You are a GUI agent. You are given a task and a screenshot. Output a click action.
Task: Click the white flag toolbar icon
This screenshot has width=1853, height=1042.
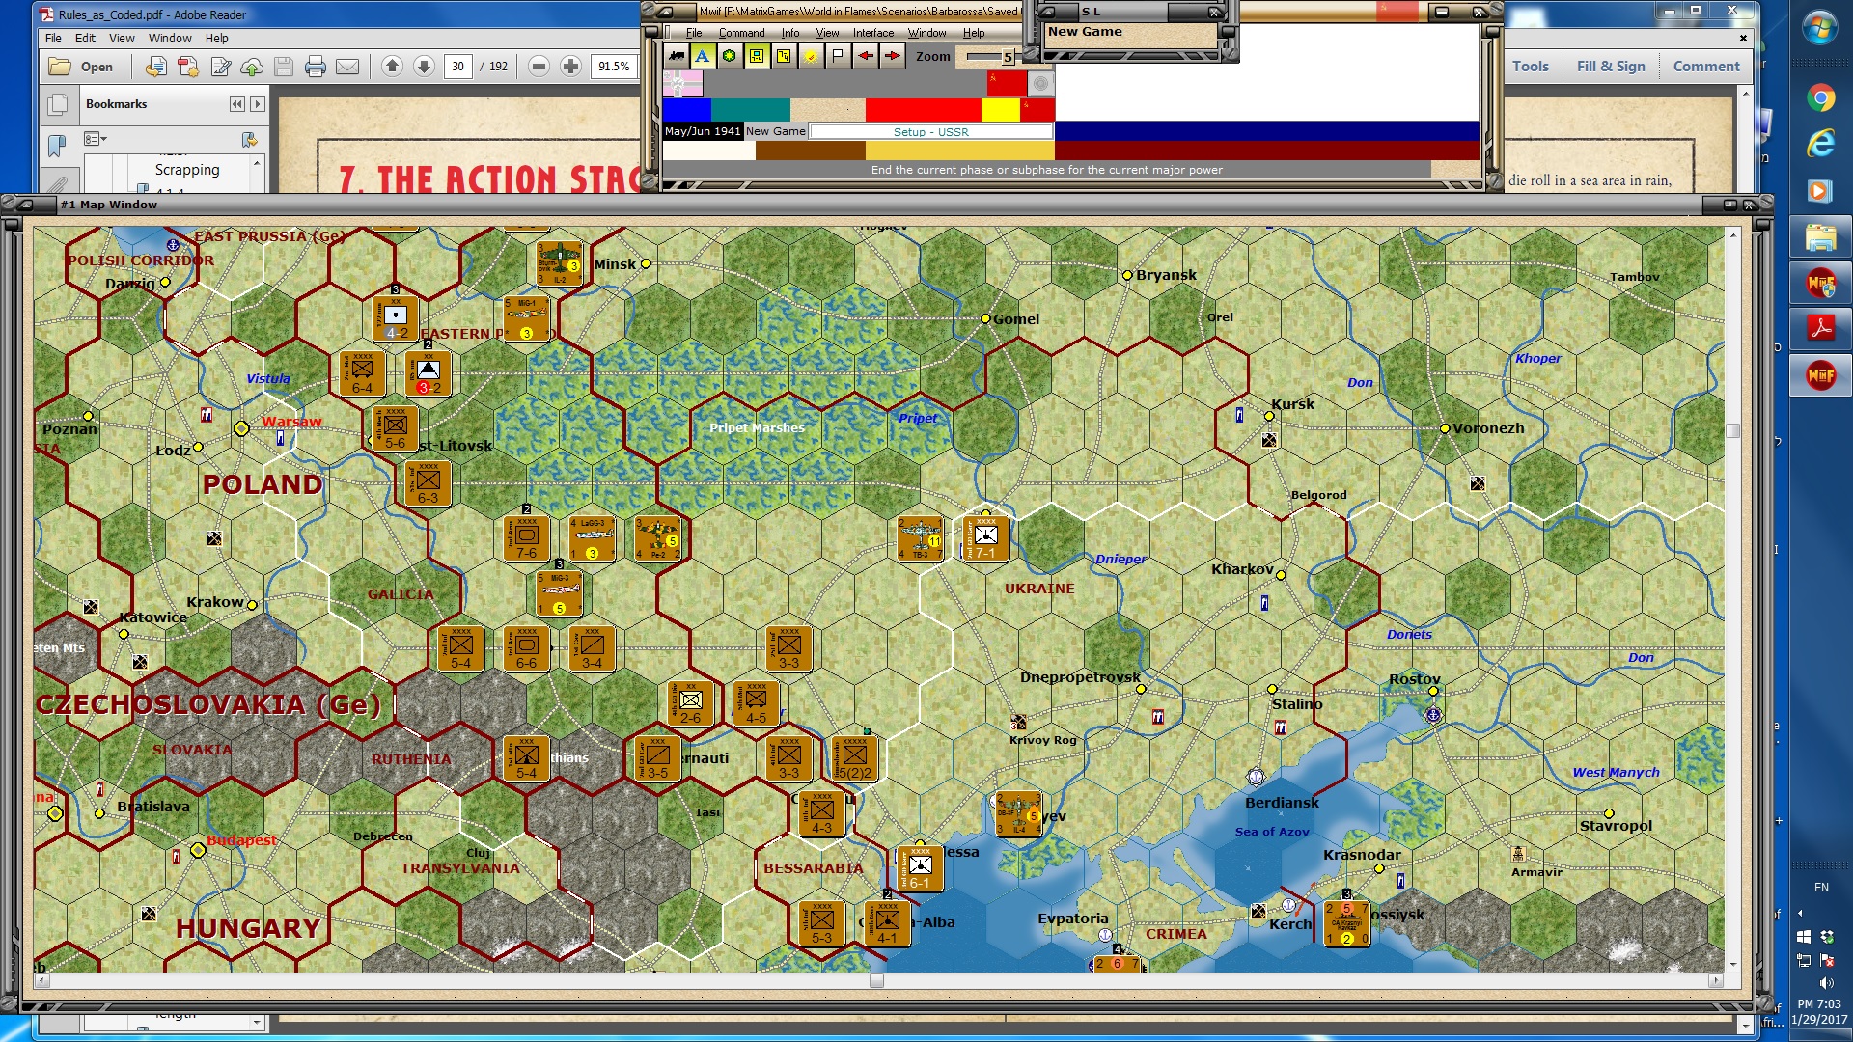coord(838,56)
